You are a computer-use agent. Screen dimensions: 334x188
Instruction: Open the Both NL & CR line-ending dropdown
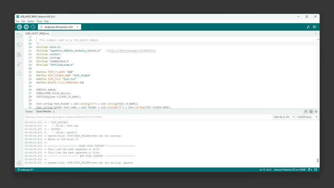pos(283,117)
